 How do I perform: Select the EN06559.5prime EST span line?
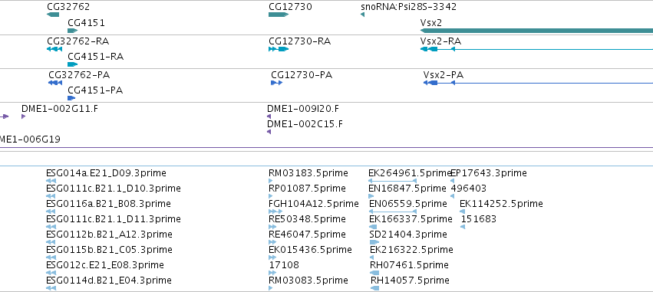pyautogui.click(x=393, y=212)
